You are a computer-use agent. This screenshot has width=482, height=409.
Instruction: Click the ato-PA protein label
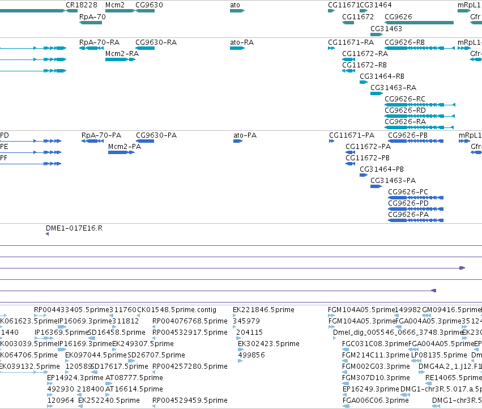point(245,135)
